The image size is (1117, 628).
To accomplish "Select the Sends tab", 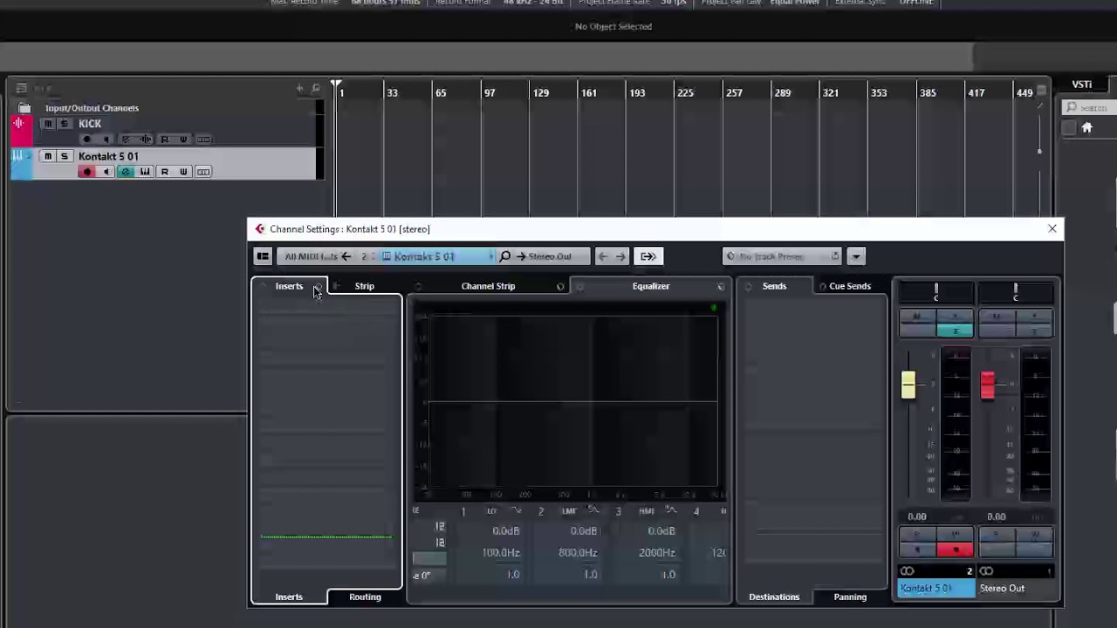I will (774, 286).
